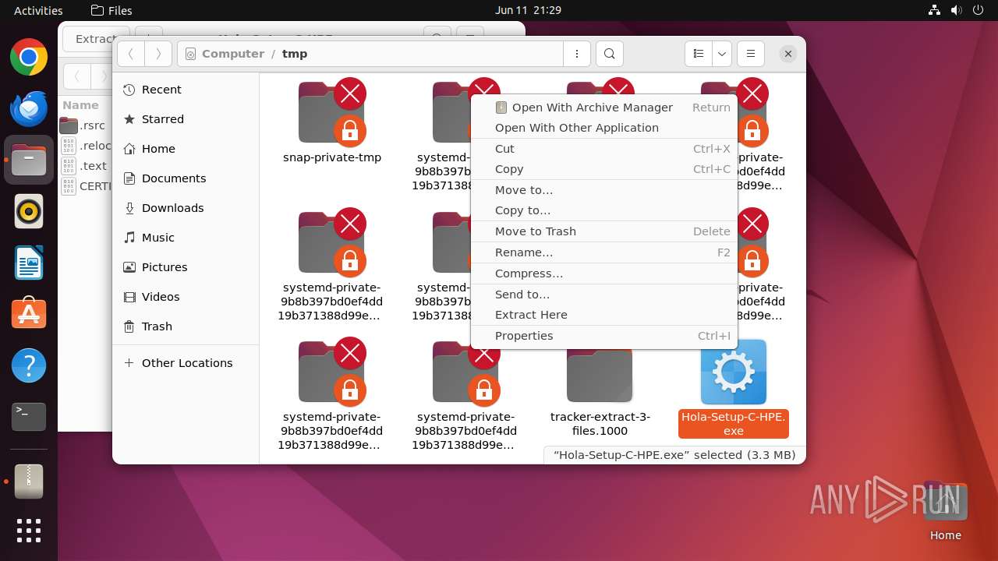998x561 pixels.
Task: Select .reloc entry in Archive Manager
Action: point(84,146)
